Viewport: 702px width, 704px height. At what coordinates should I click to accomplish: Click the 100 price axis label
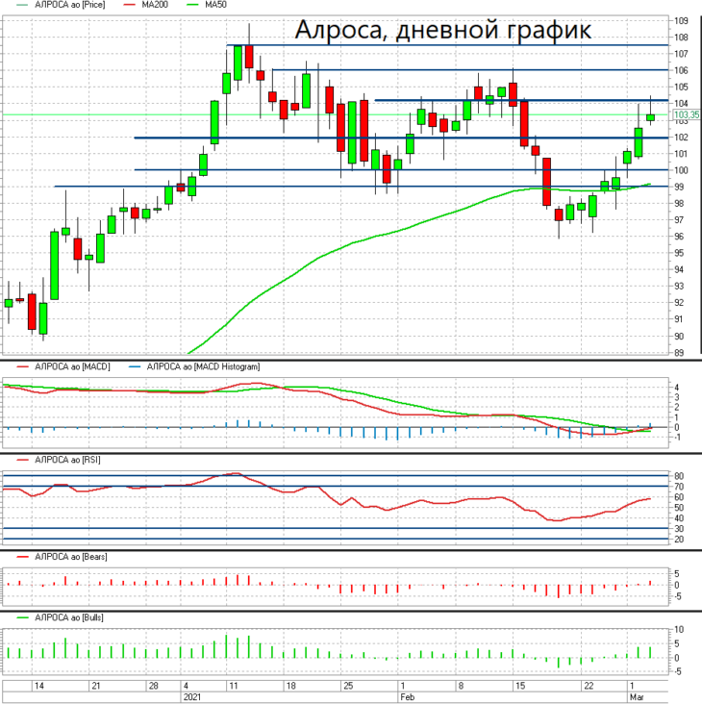coord(681,170)
